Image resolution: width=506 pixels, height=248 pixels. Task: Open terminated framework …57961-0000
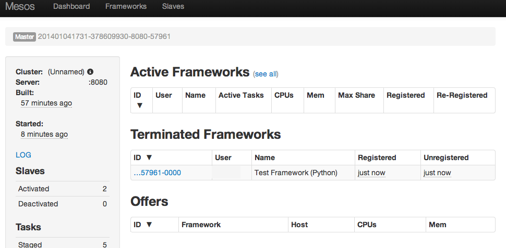158,173
